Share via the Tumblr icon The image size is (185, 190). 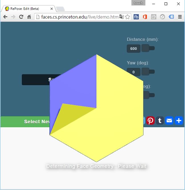[x=160, y=121]
